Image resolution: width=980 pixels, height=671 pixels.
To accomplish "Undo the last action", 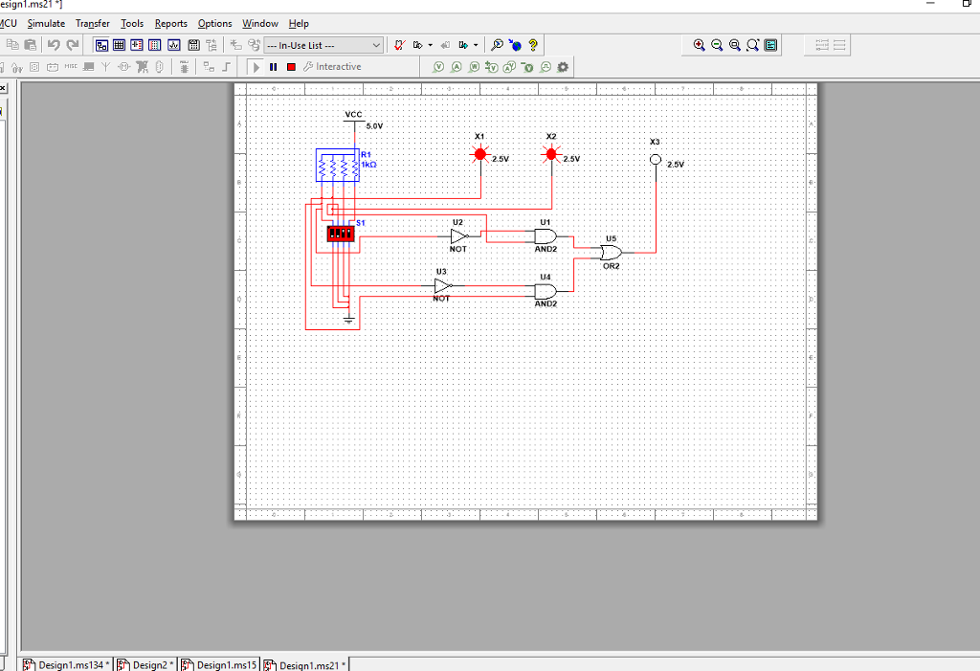I will pyautogui.click(x=55, y=44).
